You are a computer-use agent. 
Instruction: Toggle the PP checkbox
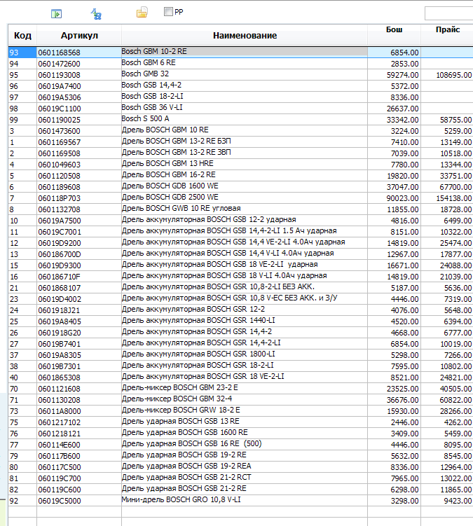tap(168, 12)
